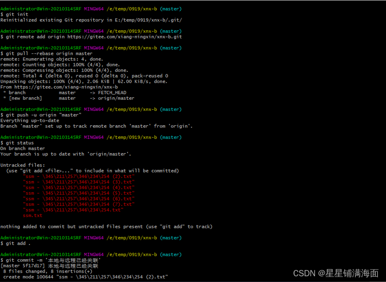This screenshot has width=386, height=282.
Task: Click the 'git status' command line
Action: point(17,143)
